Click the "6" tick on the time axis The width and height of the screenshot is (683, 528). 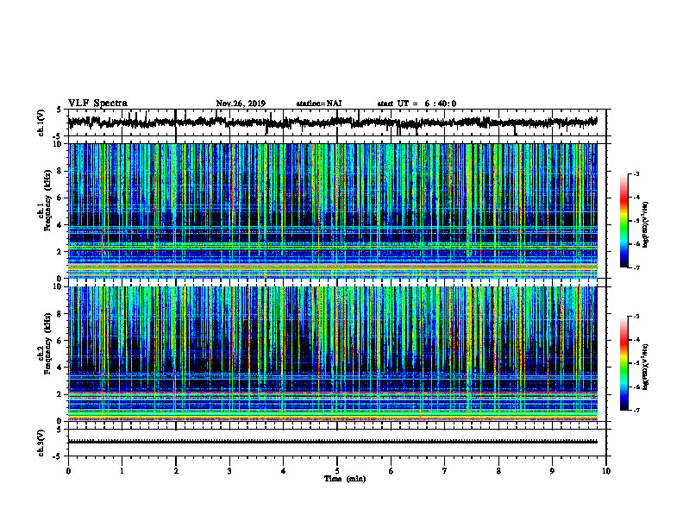coord(392,471)
